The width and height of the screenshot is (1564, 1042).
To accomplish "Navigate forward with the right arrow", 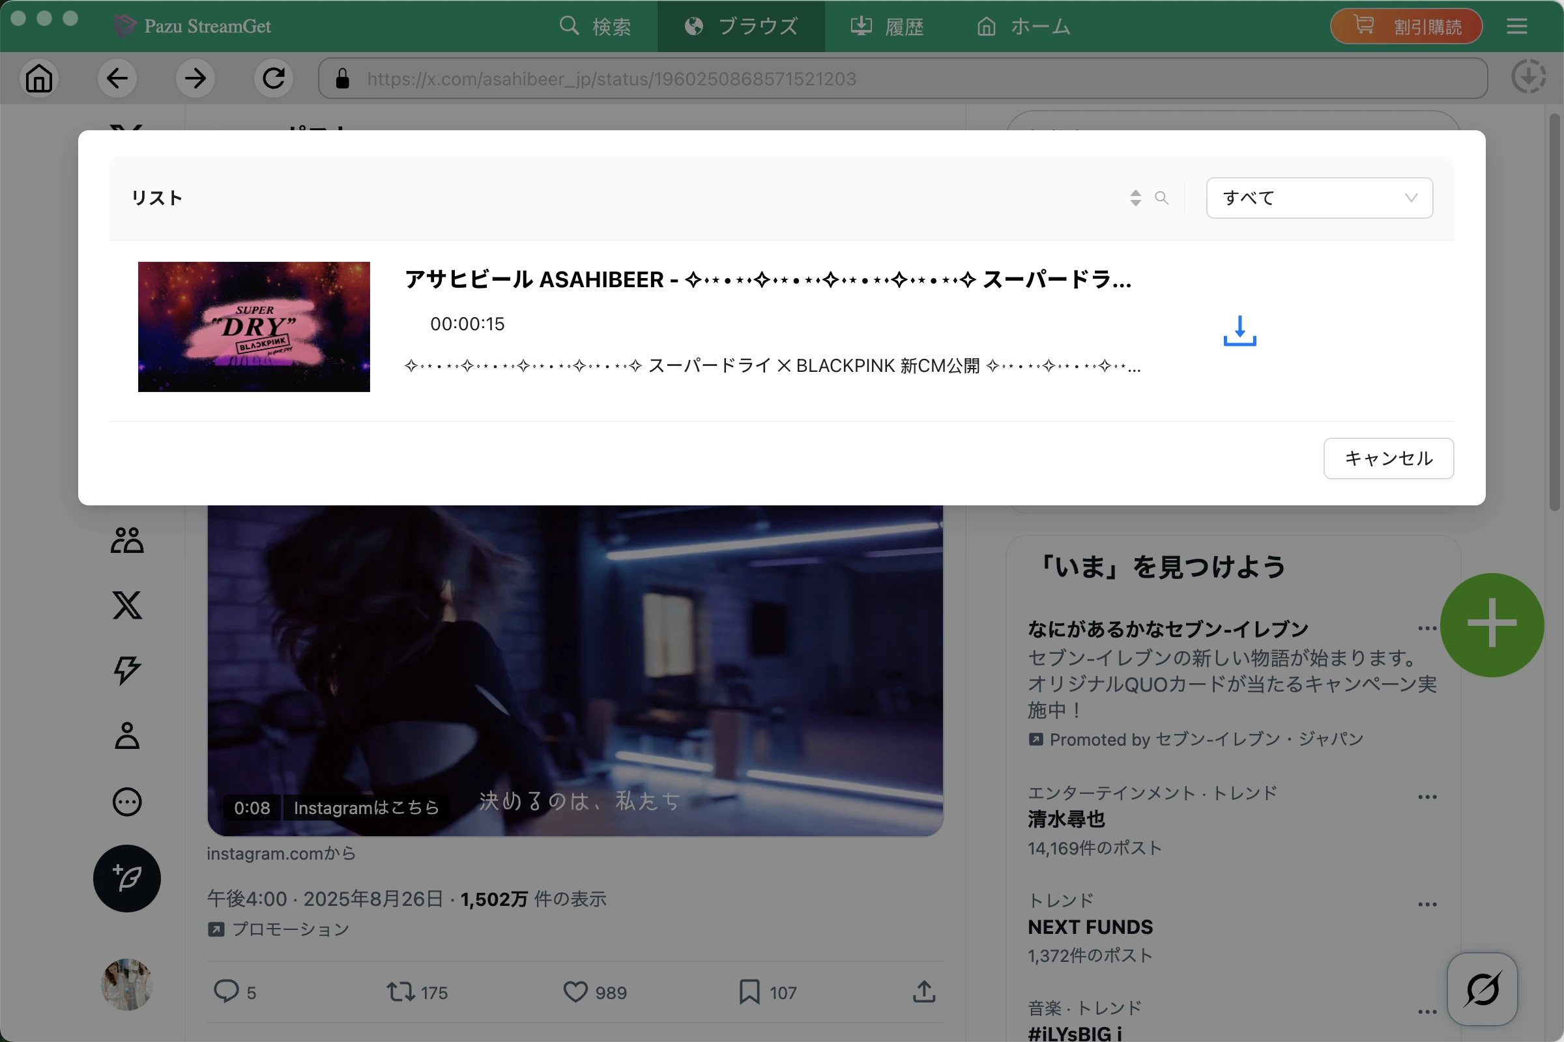I will (x=195, y=78).
